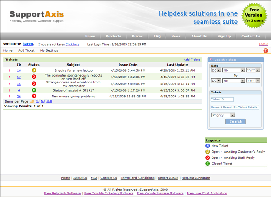Click the Free Helpdesk Software link
This screenshot has width=271, height=197.
pos(63,193)
